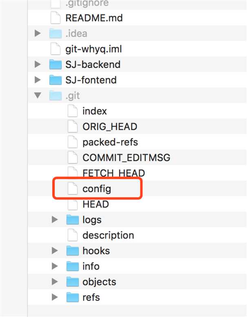
Task: Click the config file icon
Action: coord(72,189)
